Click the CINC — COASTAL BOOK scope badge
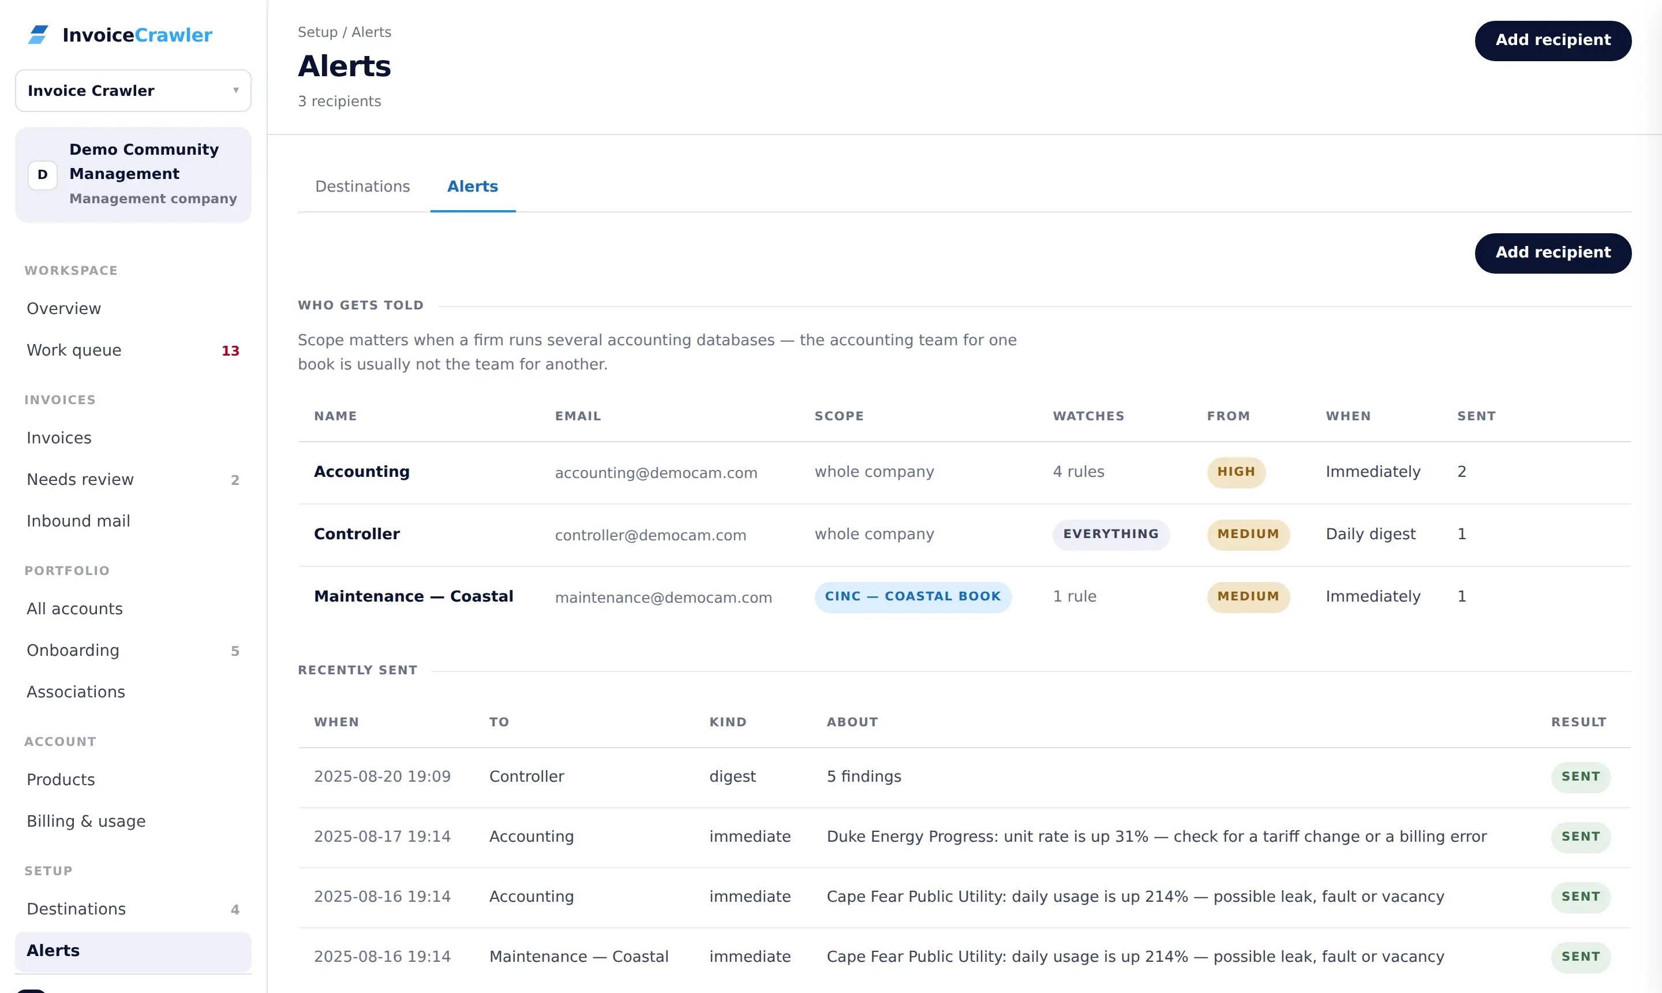Image resolution: width=1662 pixels, height=993 pixels. [x=913, y=596]
